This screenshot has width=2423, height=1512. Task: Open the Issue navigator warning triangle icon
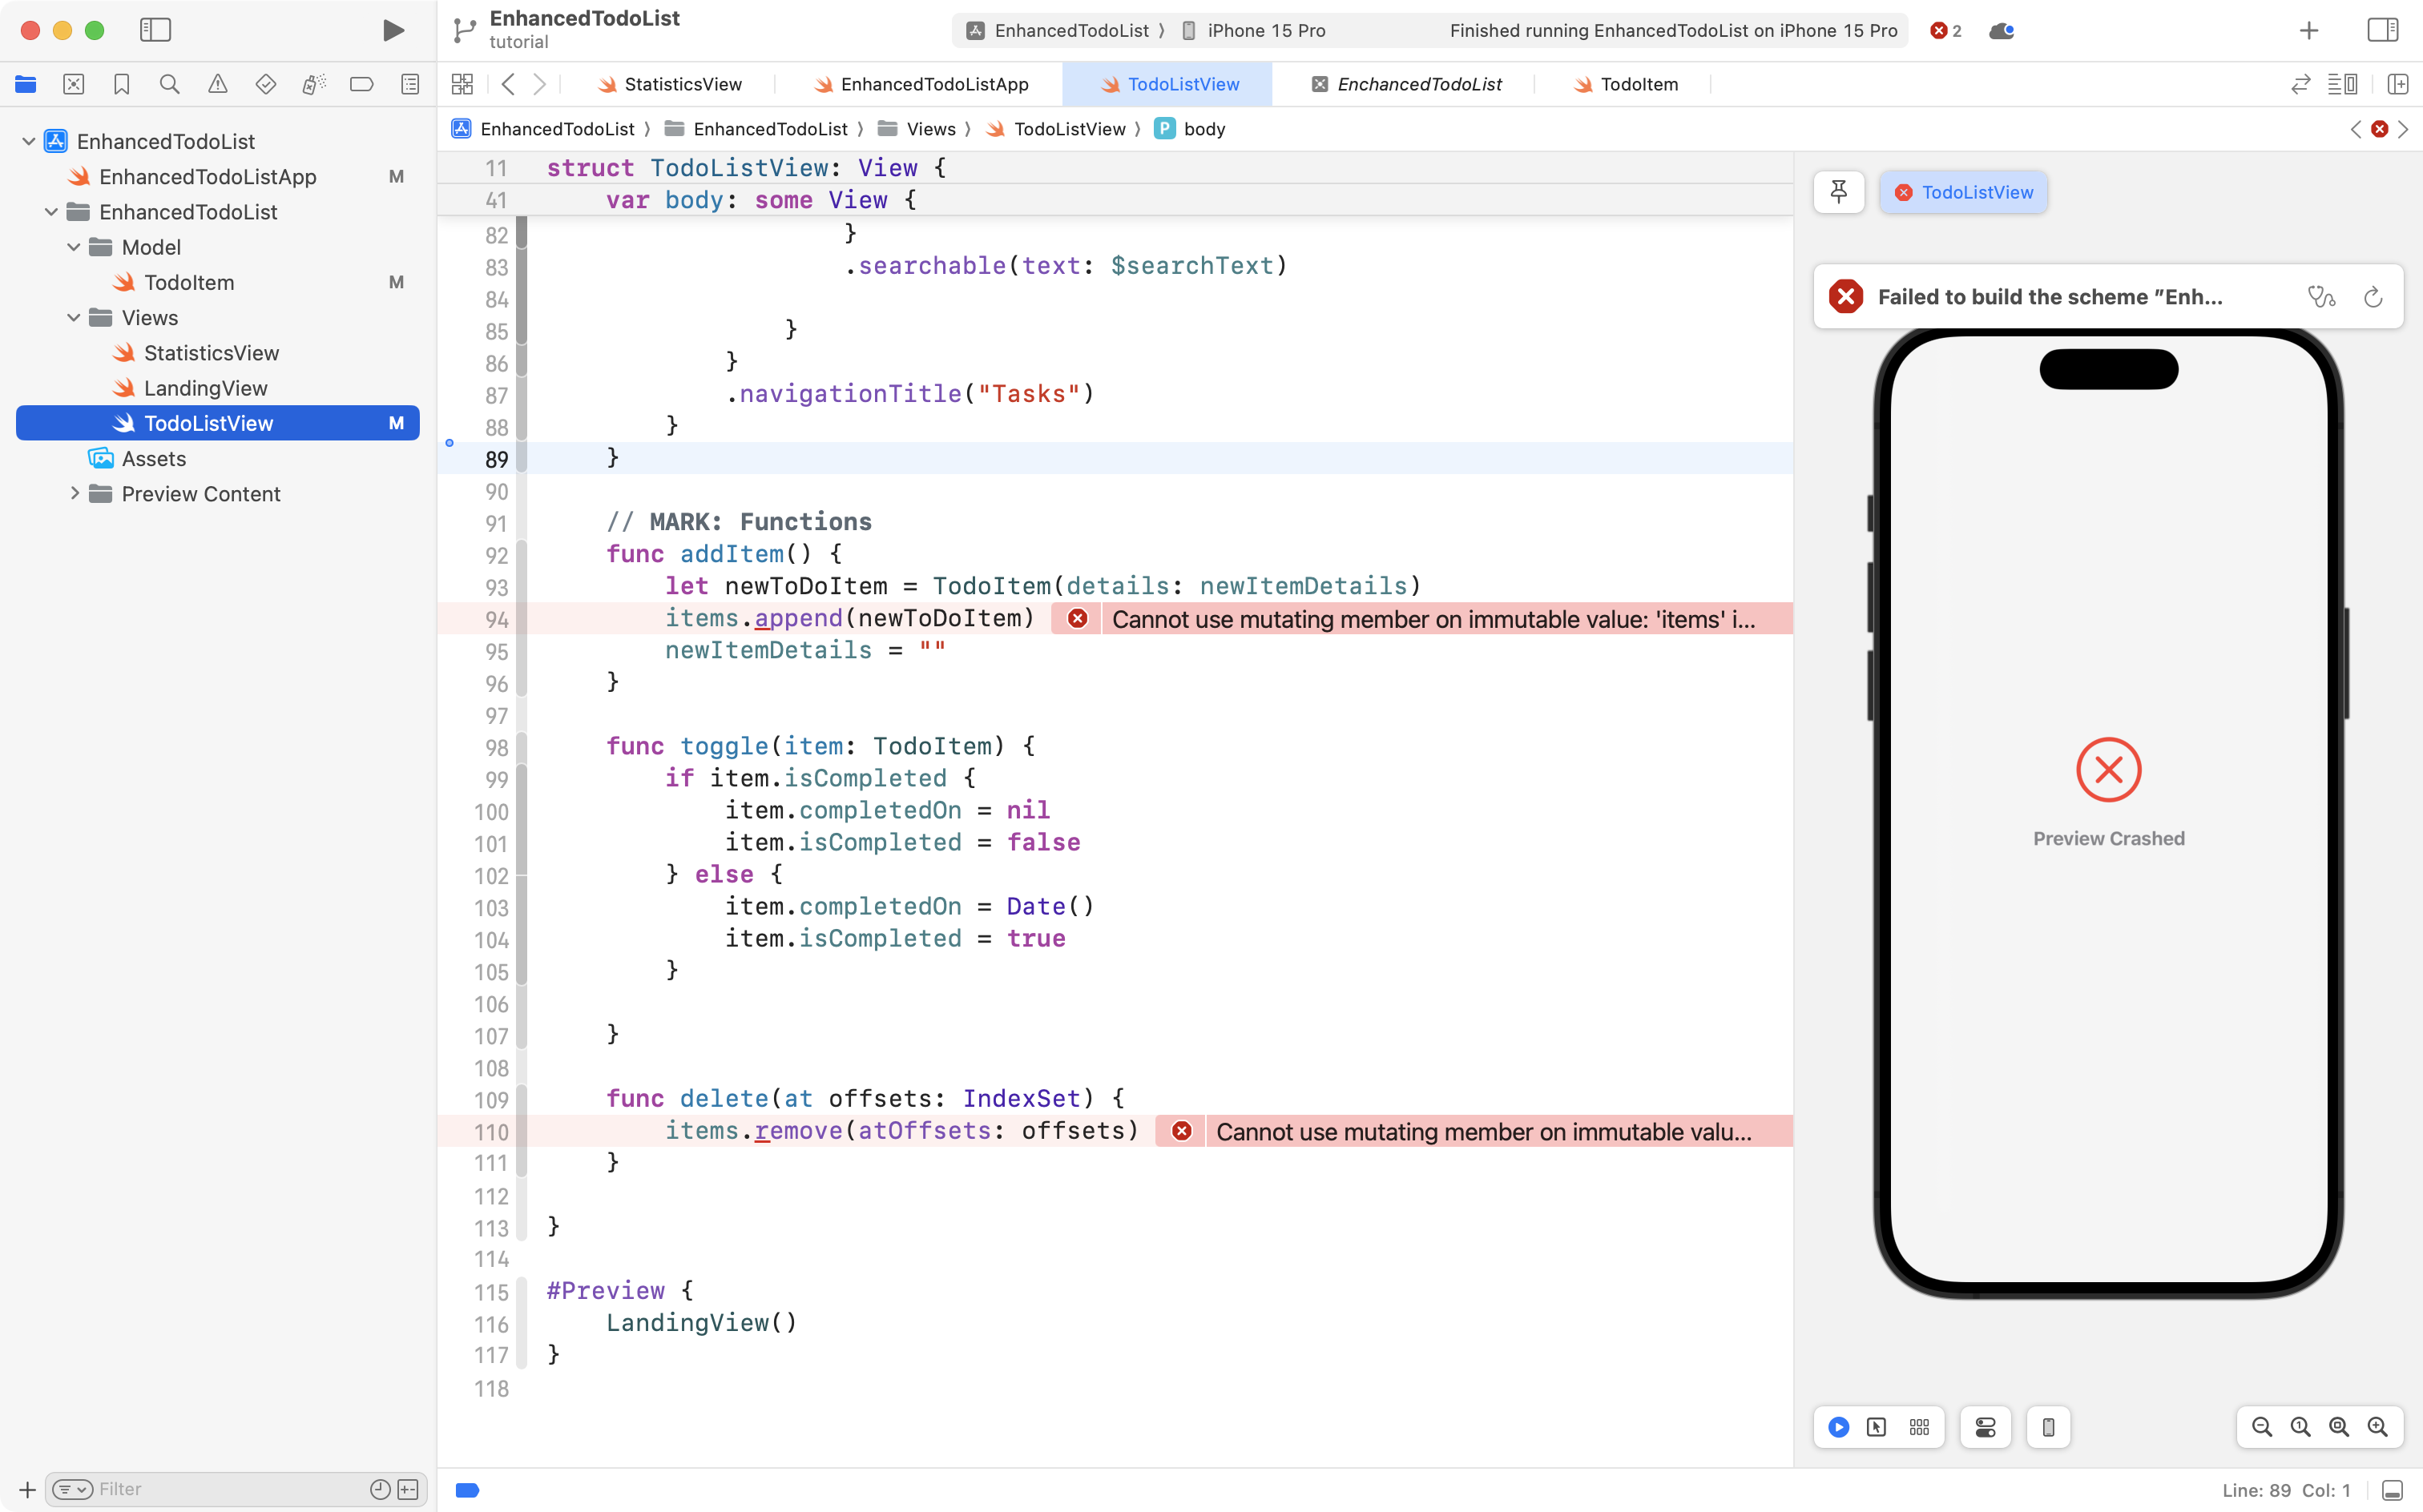tap(217, 84)
